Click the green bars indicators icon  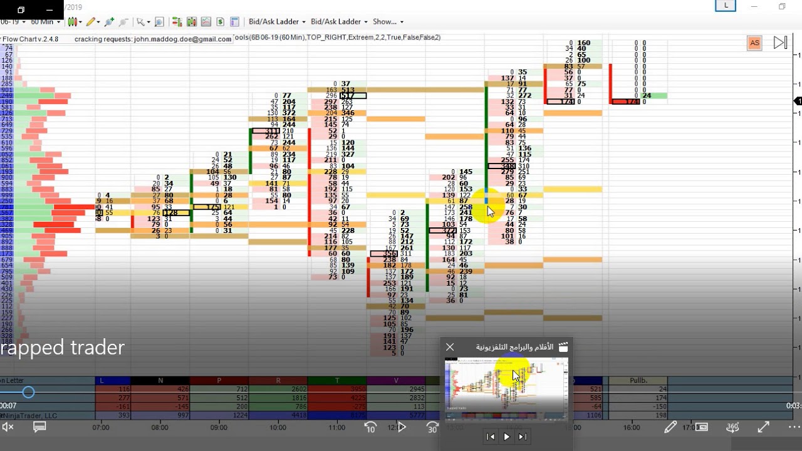(191, 22)
